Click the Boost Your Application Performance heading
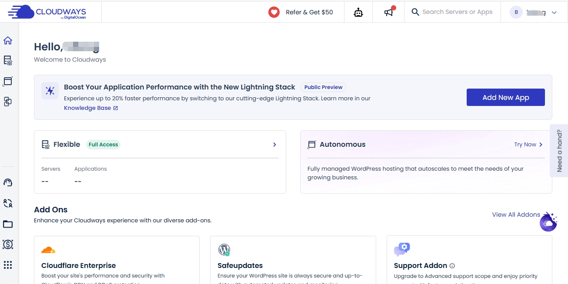Image resolution: width=568 pixels, height=284 pixels. coord(180,87)
